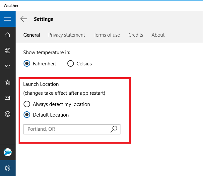Open the About tab
This screenshot has height=176, width=203.
point(158,35)
